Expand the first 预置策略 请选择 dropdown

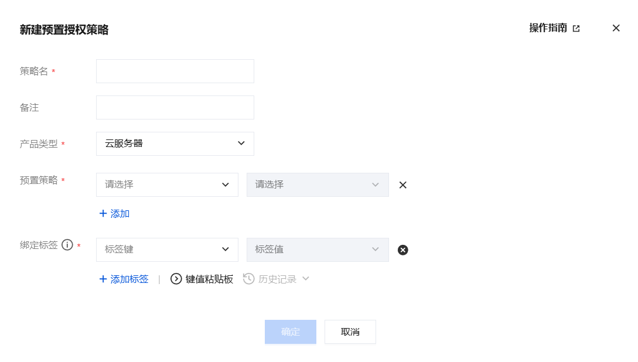(x=167, y=185)
